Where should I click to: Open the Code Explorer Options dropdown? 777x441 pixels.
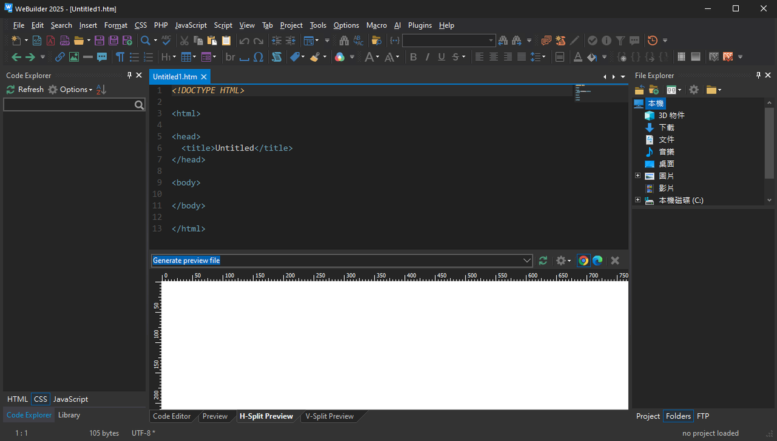click(x=70, y=89)
